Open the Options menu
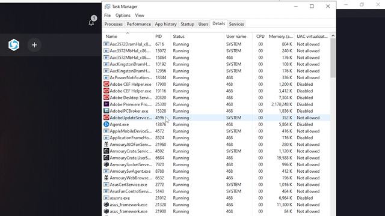This screenshot has height=216, width=385. pyautogui.click(x=123, y=15)
